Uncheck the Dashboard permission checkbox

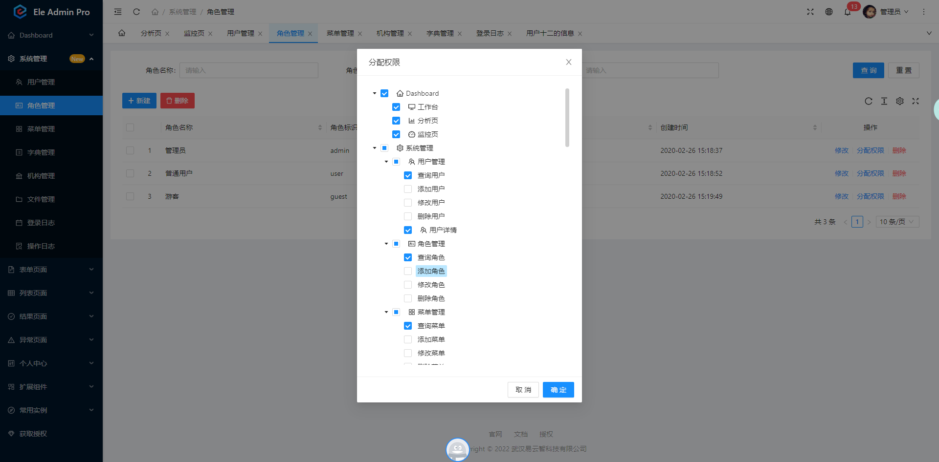click(384, 93)
